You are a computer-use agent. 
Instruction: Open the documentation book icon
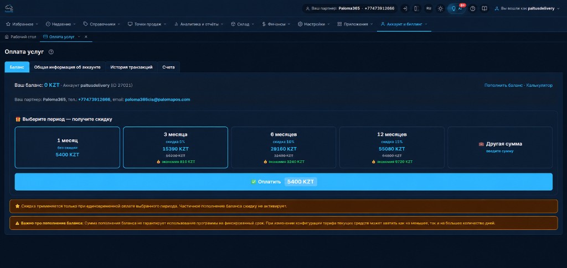[484, 8]
